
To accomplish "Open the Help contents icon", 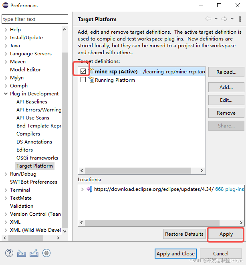I will tap(9, 253).
